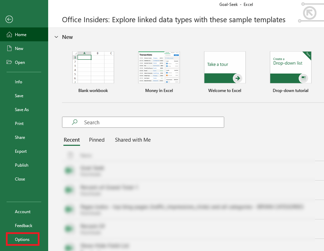
Task: Select Open in the sidebar
Action: tap(24, 62)
